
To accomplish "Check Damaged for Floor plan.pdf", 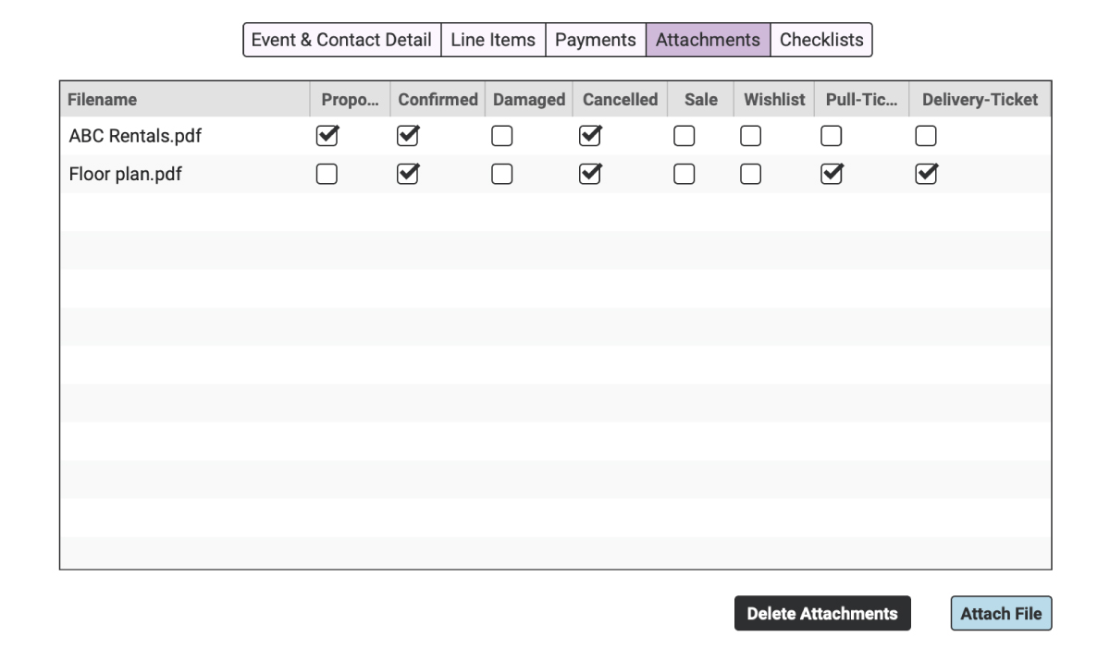I will pos(501,174).
